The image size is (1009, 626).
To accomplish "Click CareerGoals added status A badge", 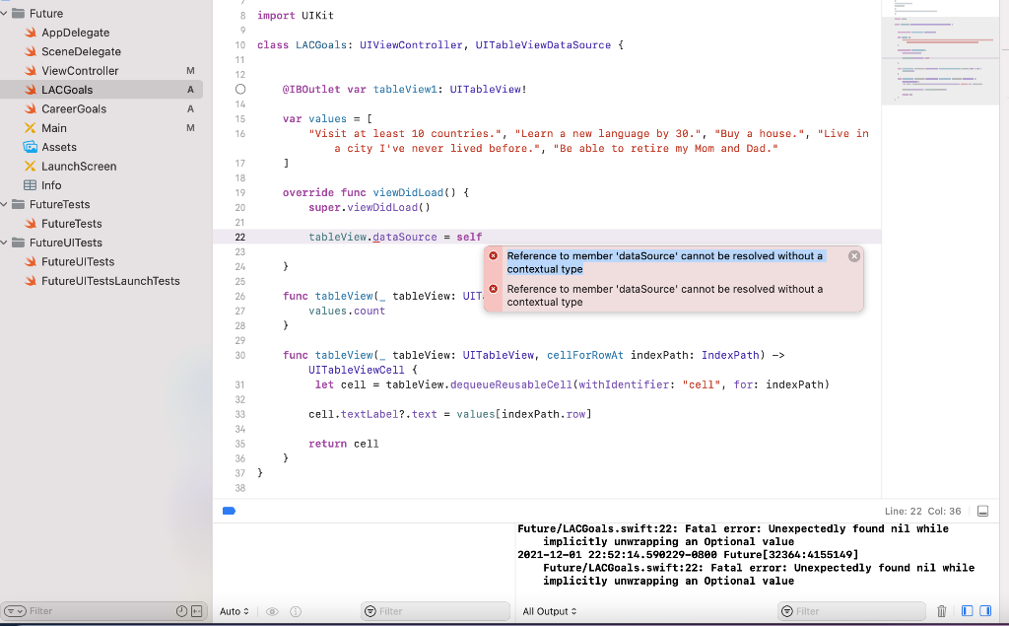I will 190,108.
